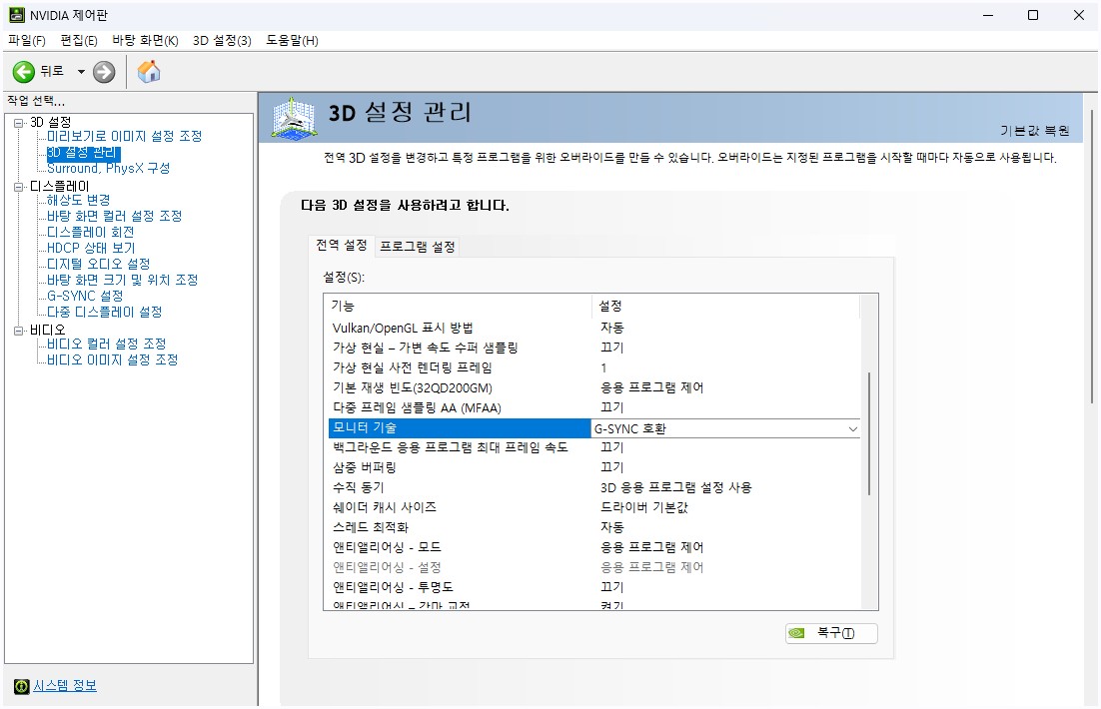The image size is (1101, 709).
Task: Select the 앤티앨리어싱 - 모드 row
Action: 594,547
